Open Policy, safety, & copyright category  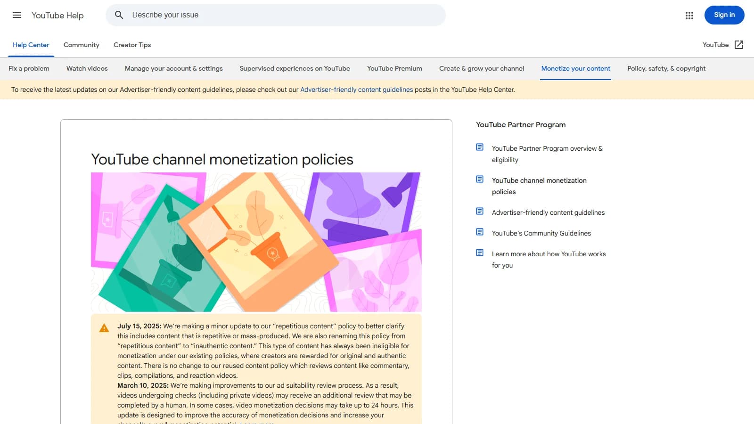coord(666,68)
